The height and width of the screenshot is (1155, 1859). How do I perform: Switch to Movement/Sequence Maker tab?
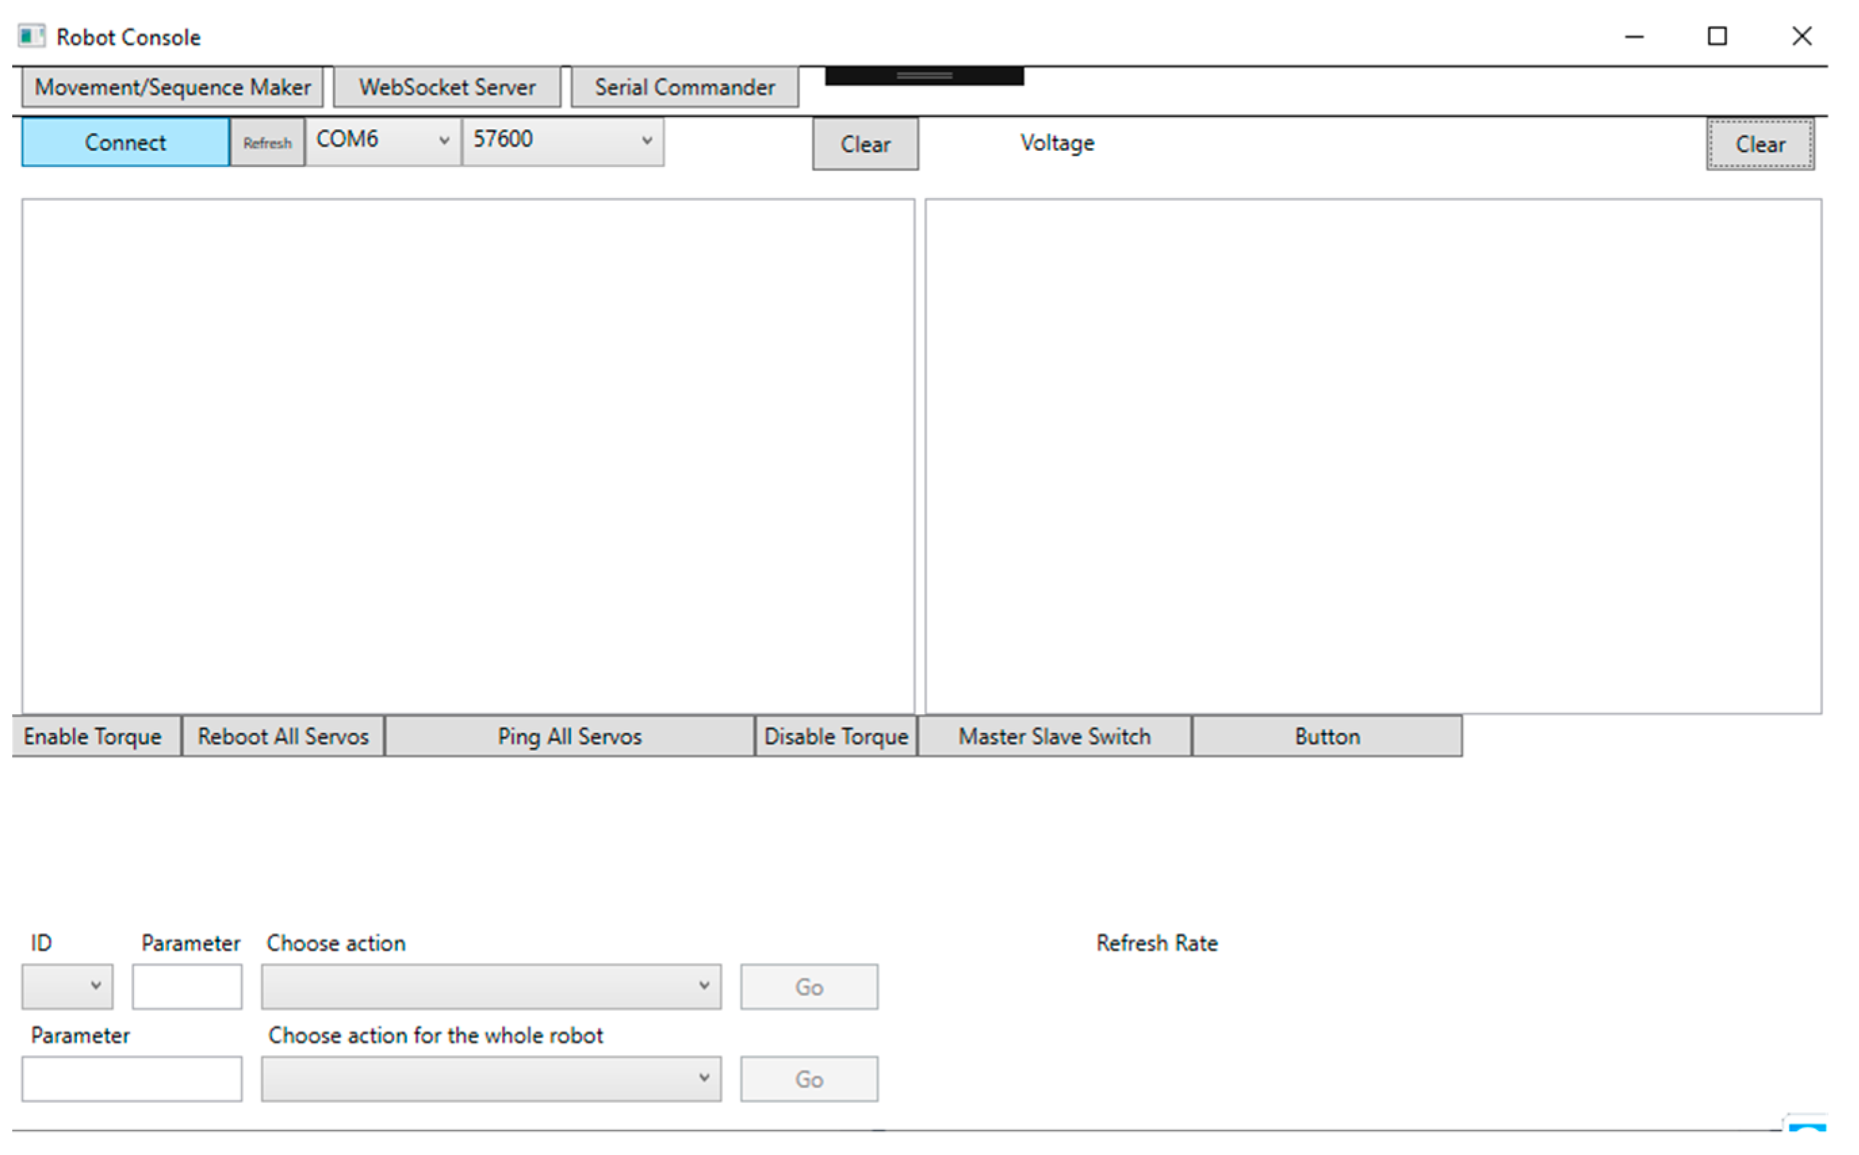pyautogui.click(x=173, y=87)
